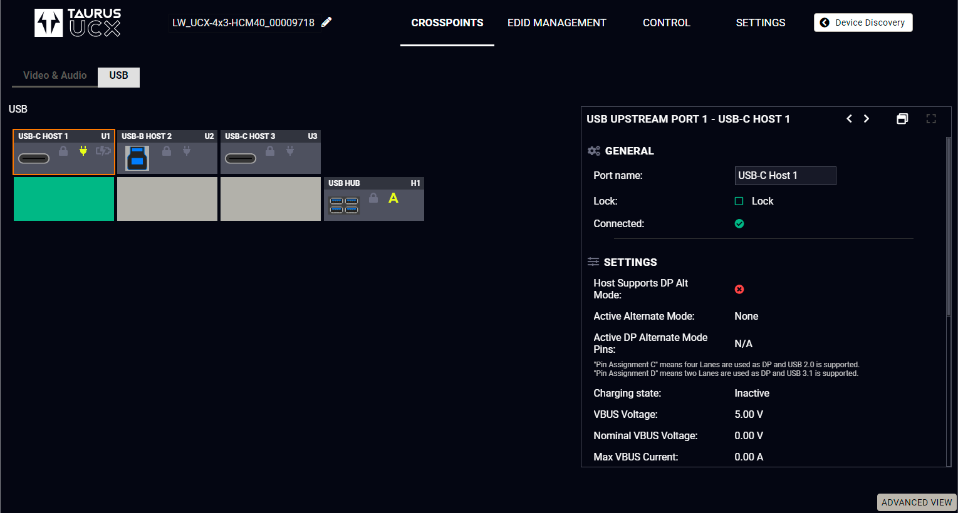Enable the Lock checkbox for the port
This screenshot has height=513, width=958.
739,201
